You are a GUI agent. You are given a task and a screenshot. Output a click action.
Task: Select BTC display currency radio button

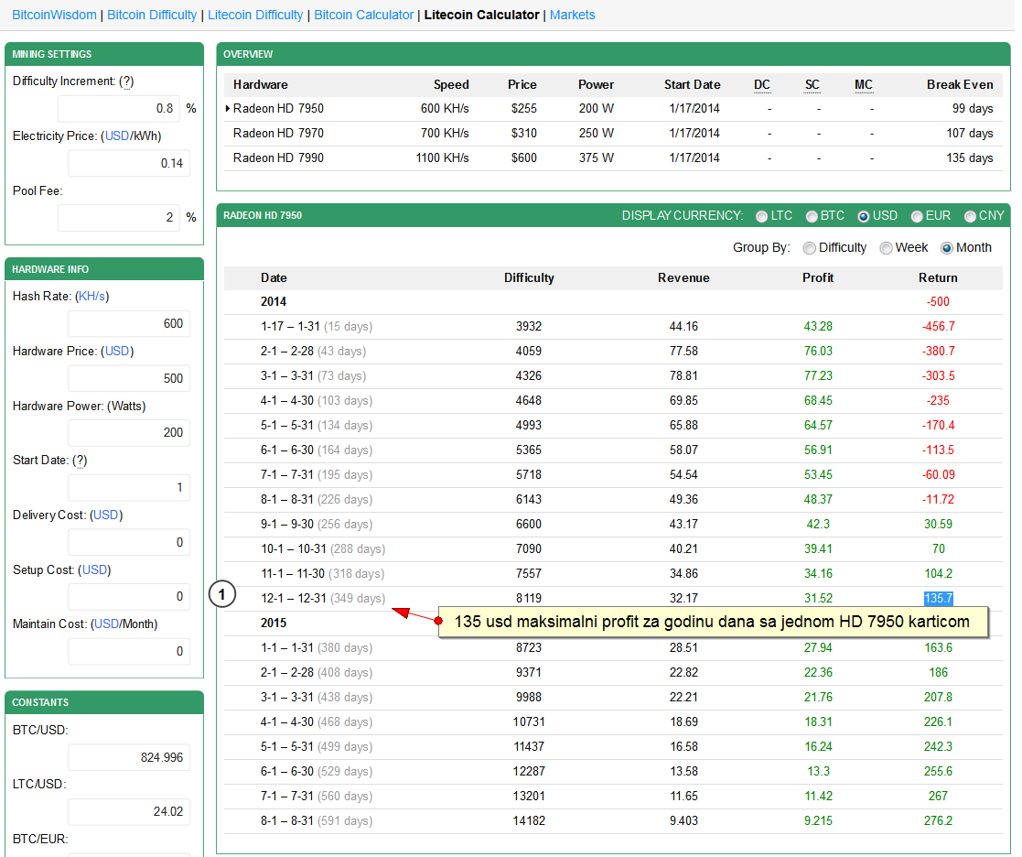coord(812,216)
